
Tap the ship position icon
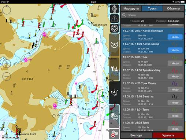[114, 9]
